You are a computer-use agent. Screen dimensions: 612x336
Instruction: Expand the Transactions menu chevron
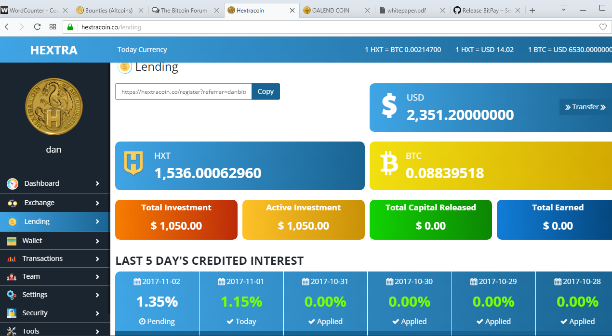97,259
